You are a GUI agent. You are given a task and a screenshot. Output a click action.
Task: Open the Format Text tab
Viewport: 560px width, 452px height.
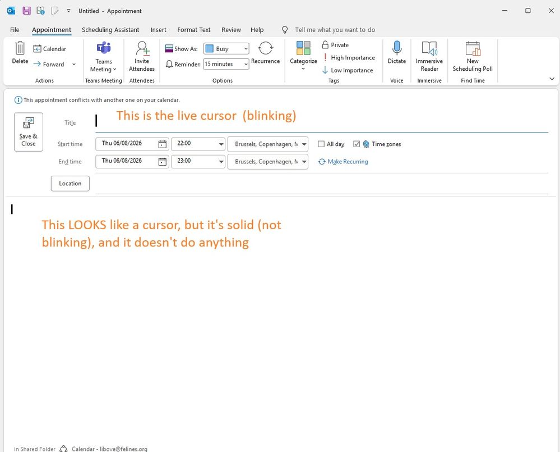point(193,30)
